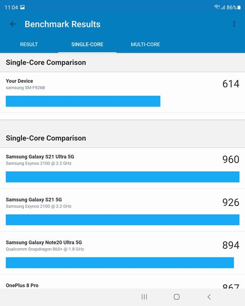Tap the image notification icon in status bar
The image size is (245, 306).
22,7
